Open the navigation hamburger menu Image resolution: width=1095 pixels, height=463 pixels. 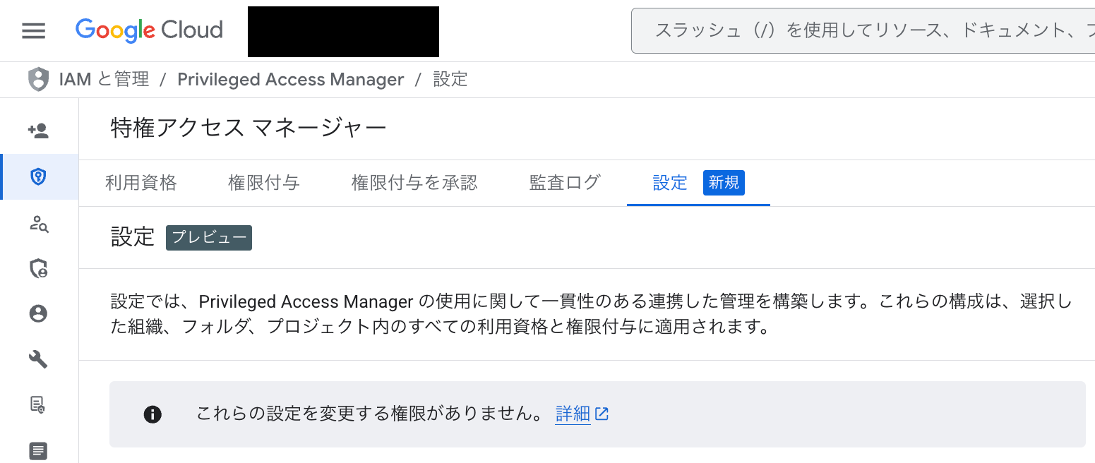pyautogui.click(x=33, y=30)
